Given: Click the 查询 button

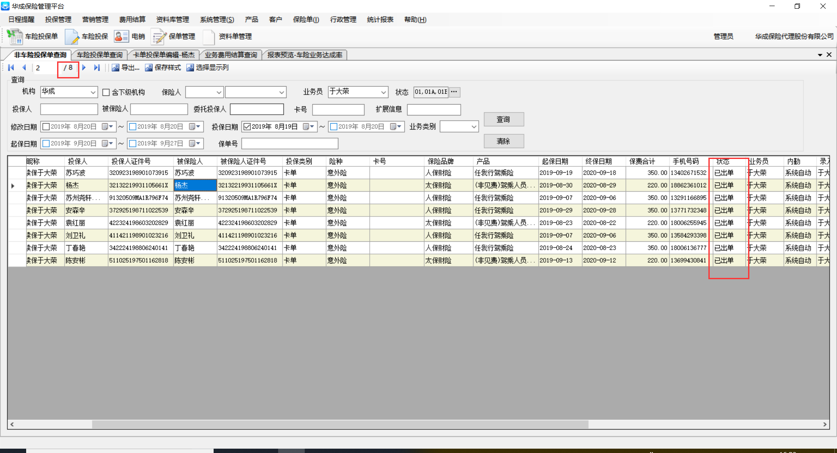Looking at the screenshot, I should point(504,119).
